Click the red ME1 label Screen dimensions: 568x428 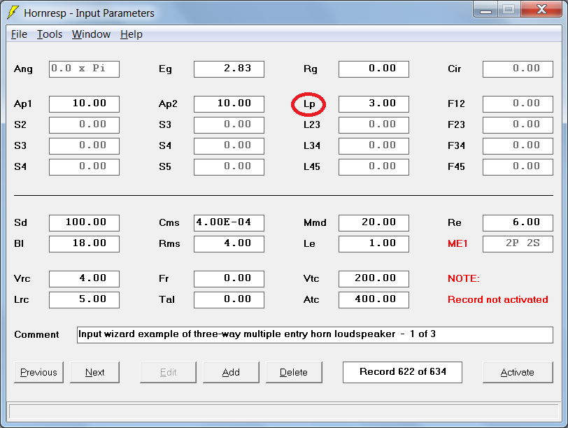tap(457, 243)
